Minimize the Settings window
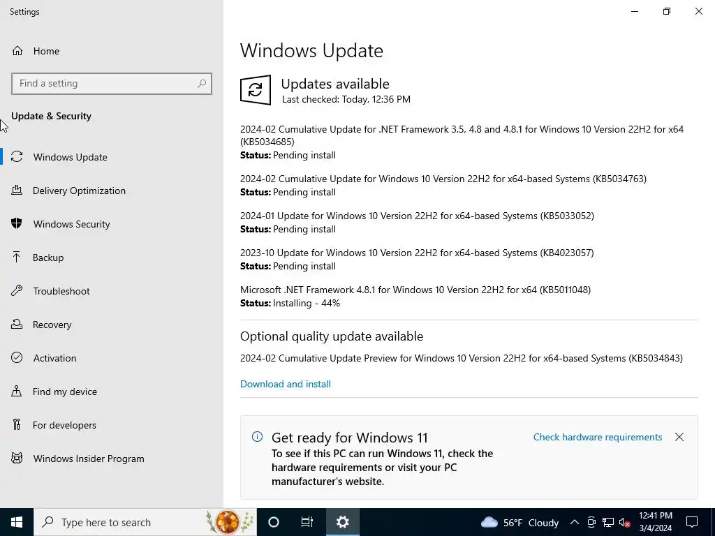 pyautogui.click(x=635, y=11)
